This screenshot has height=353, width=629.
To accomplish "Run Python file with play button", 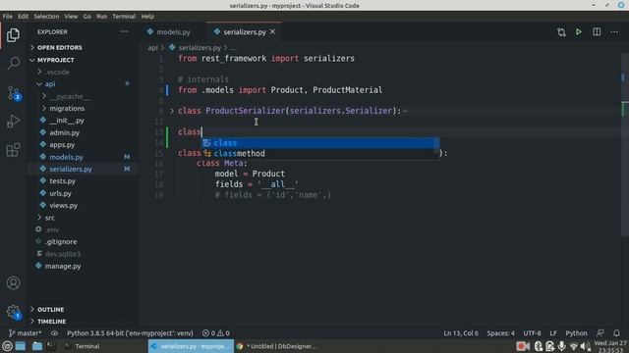I will coord(579,32).
